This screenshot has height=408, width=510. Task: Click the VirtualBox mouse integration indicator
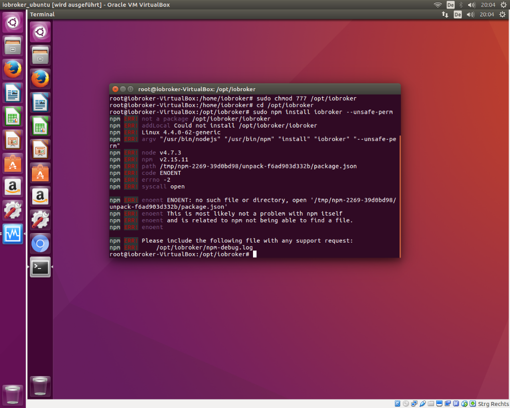(465, 404)
